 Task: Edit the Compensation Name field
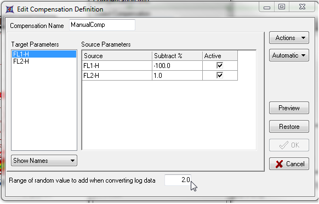(x=102, y=25)
